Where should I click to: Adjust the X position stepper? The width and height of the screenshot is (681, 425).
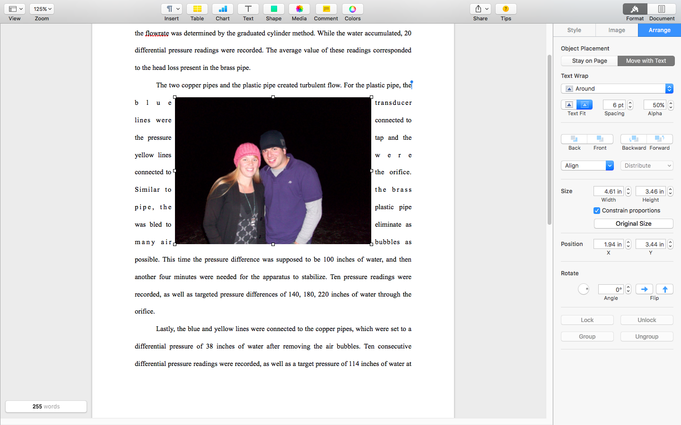pos(628,244)
